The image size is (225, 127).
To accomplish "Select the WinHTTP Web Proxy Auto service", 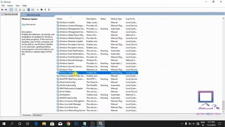I will [x=97, y=79].
